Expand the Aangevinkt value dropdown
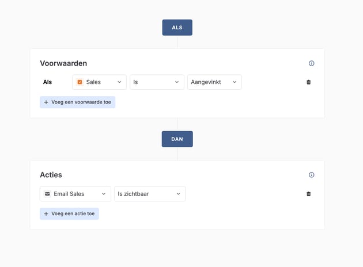Image resolution: width=363 pixels, height=267 pixels. (214, 82)
